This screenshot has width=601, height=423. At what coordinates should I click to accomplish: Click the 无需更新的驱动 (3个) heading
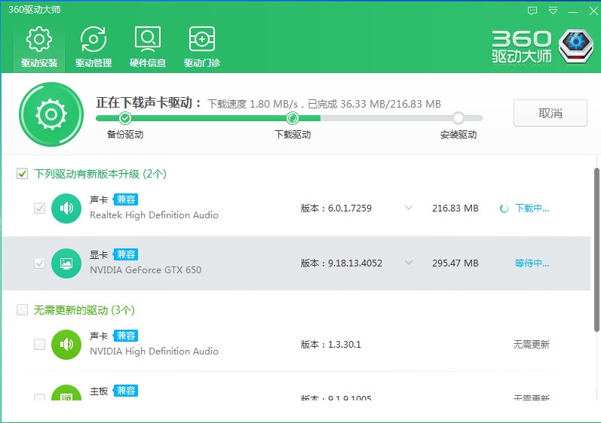pos(84,310)
